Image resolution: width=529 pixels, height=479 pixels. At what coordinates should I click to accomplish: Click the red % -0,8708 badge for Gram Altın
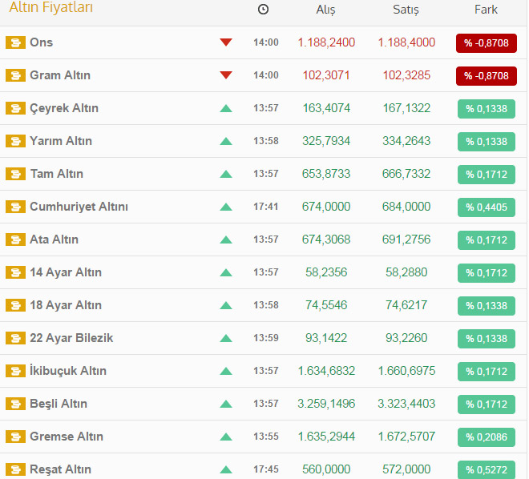(487, 76)
